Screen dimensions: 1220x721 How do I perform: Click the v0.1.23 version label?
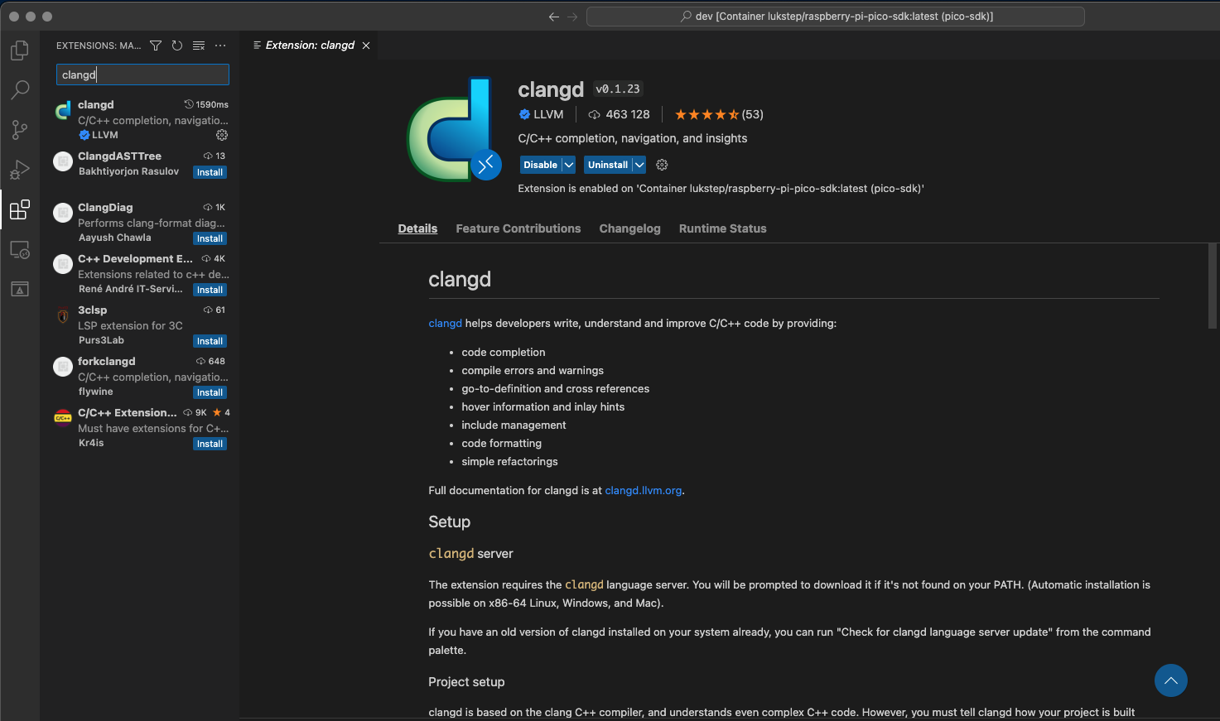tap(618, 89)
